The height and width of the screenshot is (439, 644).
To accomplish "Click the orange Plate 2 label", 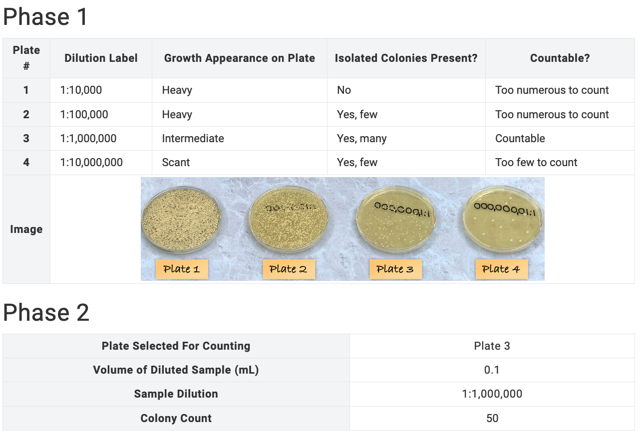I will (x=288, y=269).
